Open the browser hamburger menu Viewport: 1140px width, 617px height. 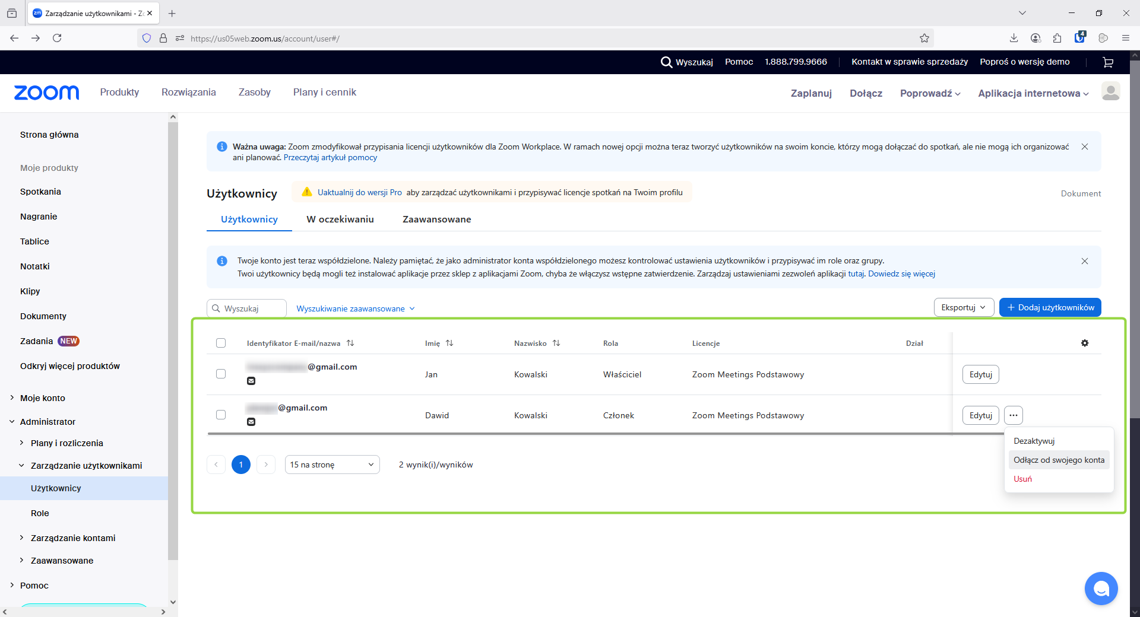(1125, 38)
